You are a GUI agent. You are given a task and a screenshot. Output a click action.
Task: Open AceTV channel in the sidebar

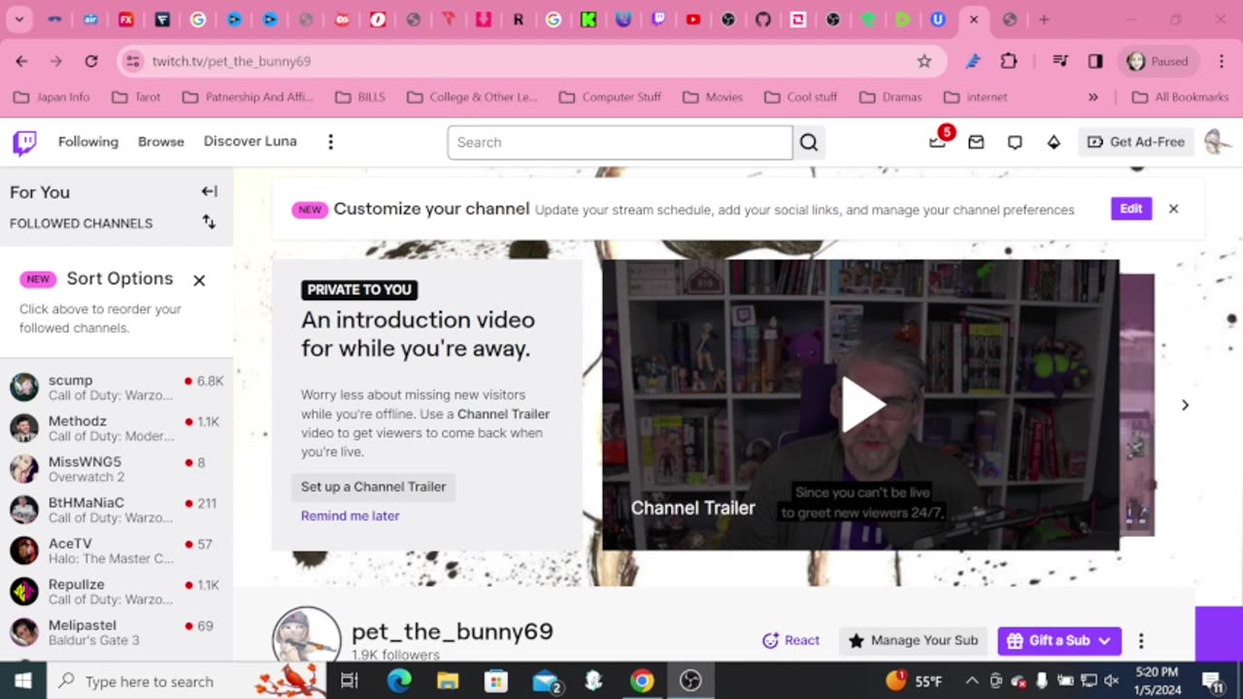(x=117, y=550)
